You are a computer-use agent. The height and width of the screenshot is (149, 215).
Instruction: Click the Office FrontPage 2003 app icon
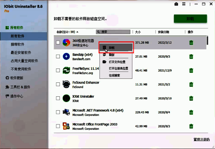coord(66,126)
